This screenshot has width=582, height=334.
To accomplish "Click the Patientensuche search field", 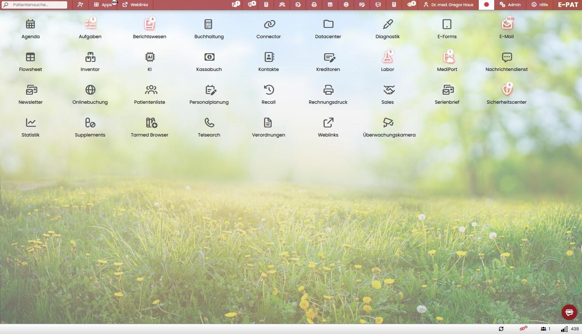I will point(35,5).
